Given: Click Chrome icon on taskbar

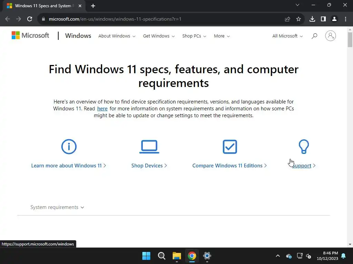Looking at the screenshot, I should tap(192, 256).
